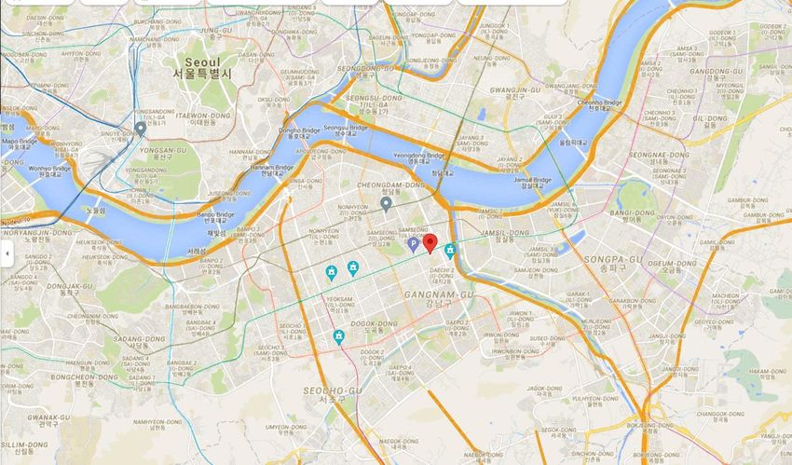The width and height of the screenshot is (792, 465).
Task: Select the purple parking marker
Action: click(413, 245)
